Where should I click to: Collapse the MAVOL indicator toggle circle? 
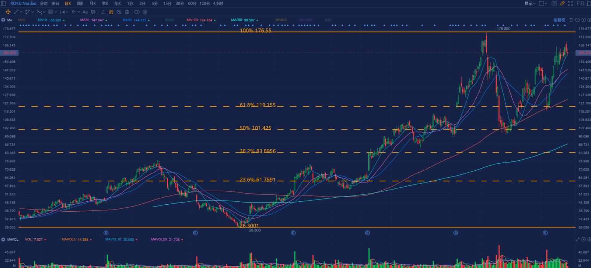click(3, 239)
